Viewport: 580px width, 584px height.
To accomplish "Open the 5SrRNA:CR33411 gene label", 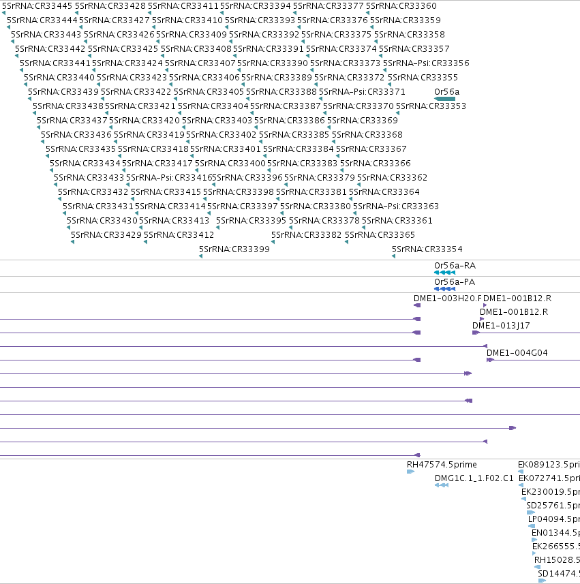I will click(183, 6).
